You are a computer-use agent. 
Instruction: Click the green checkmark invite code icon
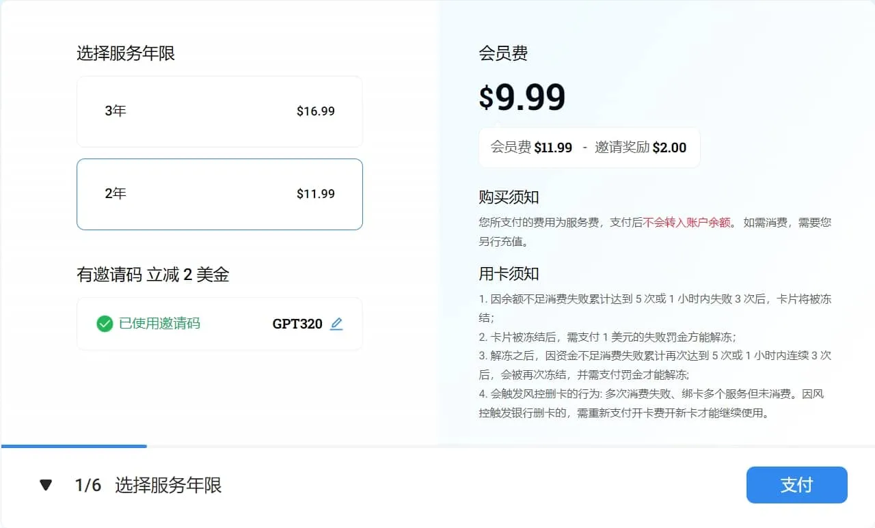point(105,324)
